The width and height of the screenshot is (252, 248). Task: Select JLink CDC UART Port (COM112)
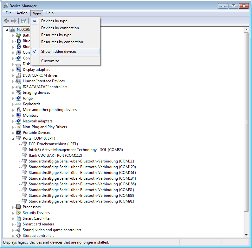(55, 155)
